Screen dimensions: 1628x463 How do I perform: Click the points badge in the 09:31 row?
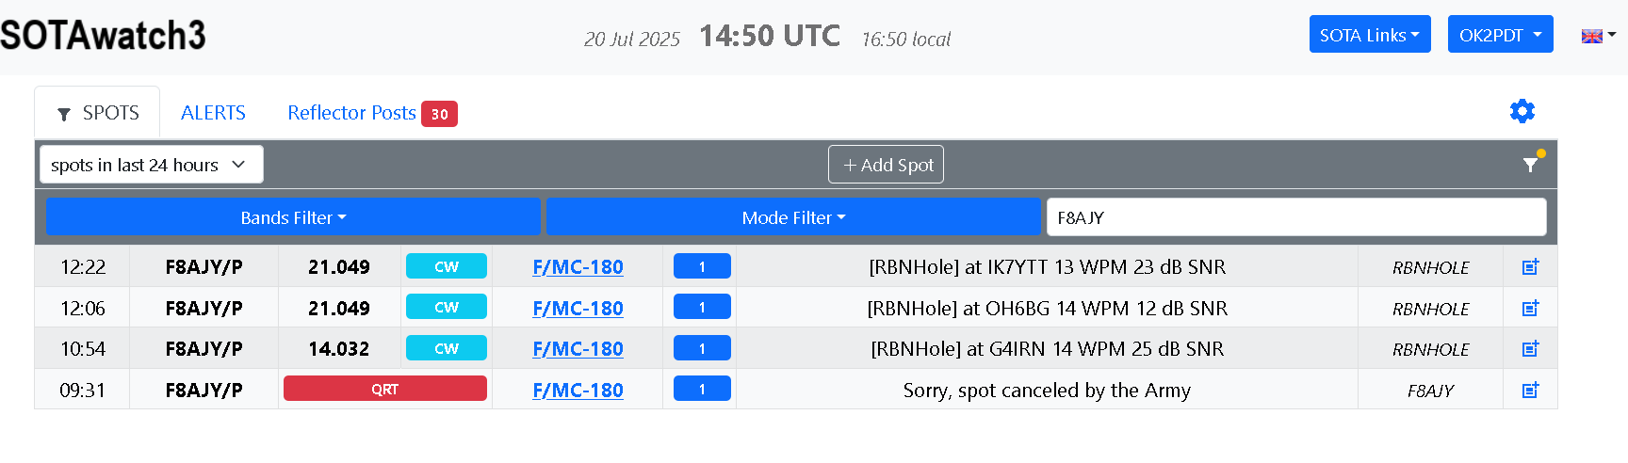pos(702,389)
